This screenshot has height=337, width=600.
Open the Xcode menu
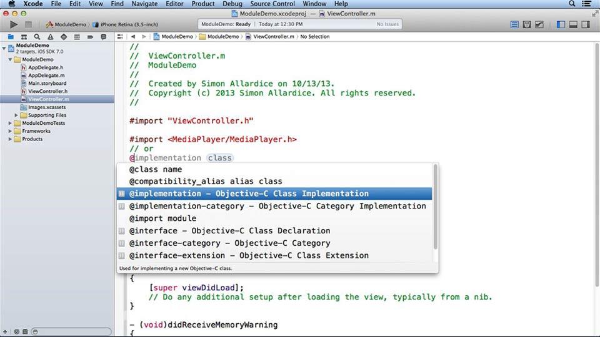(33, 4)
